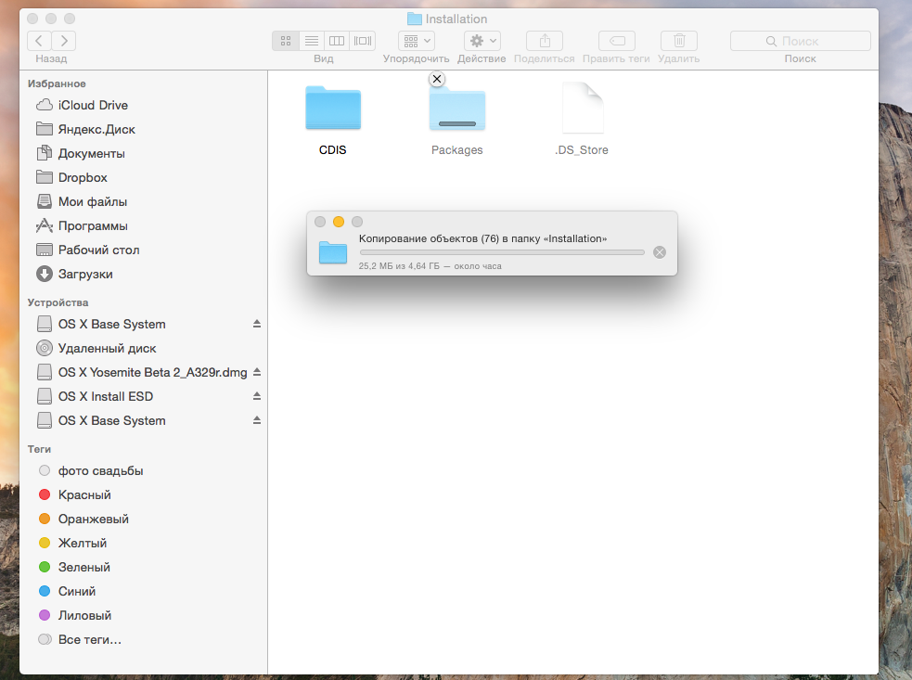Open the Arrange (Упорядочить) dropdown

[x=417, y=41]
